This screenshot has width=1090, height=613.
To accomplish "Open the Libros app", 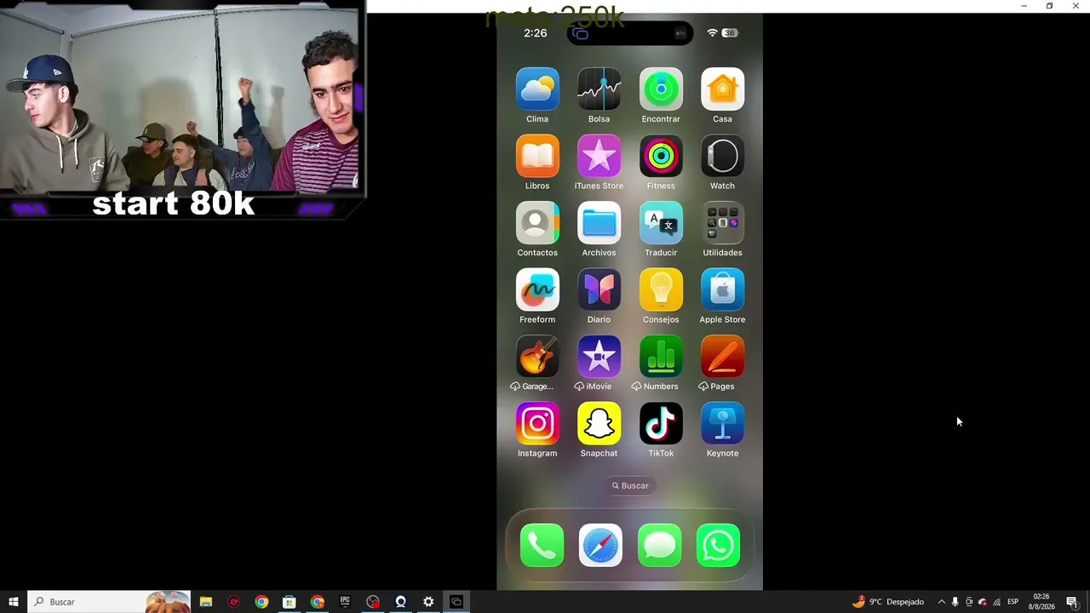I will coord(537,157).
